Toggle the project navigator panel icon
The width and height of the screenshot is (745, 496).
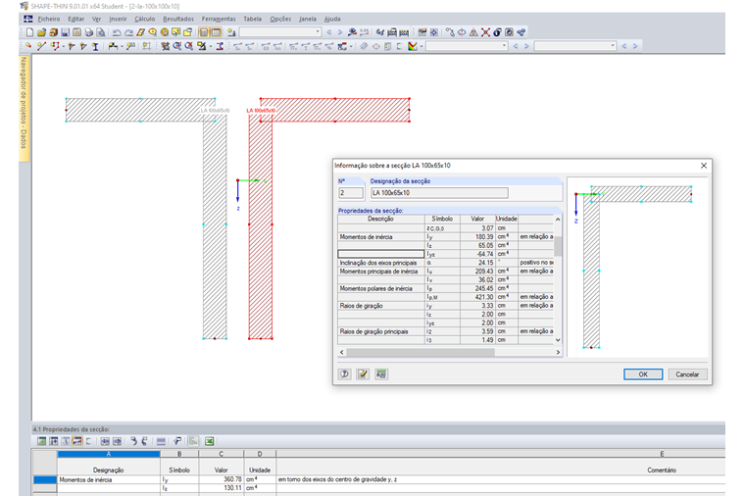point(204,32)
